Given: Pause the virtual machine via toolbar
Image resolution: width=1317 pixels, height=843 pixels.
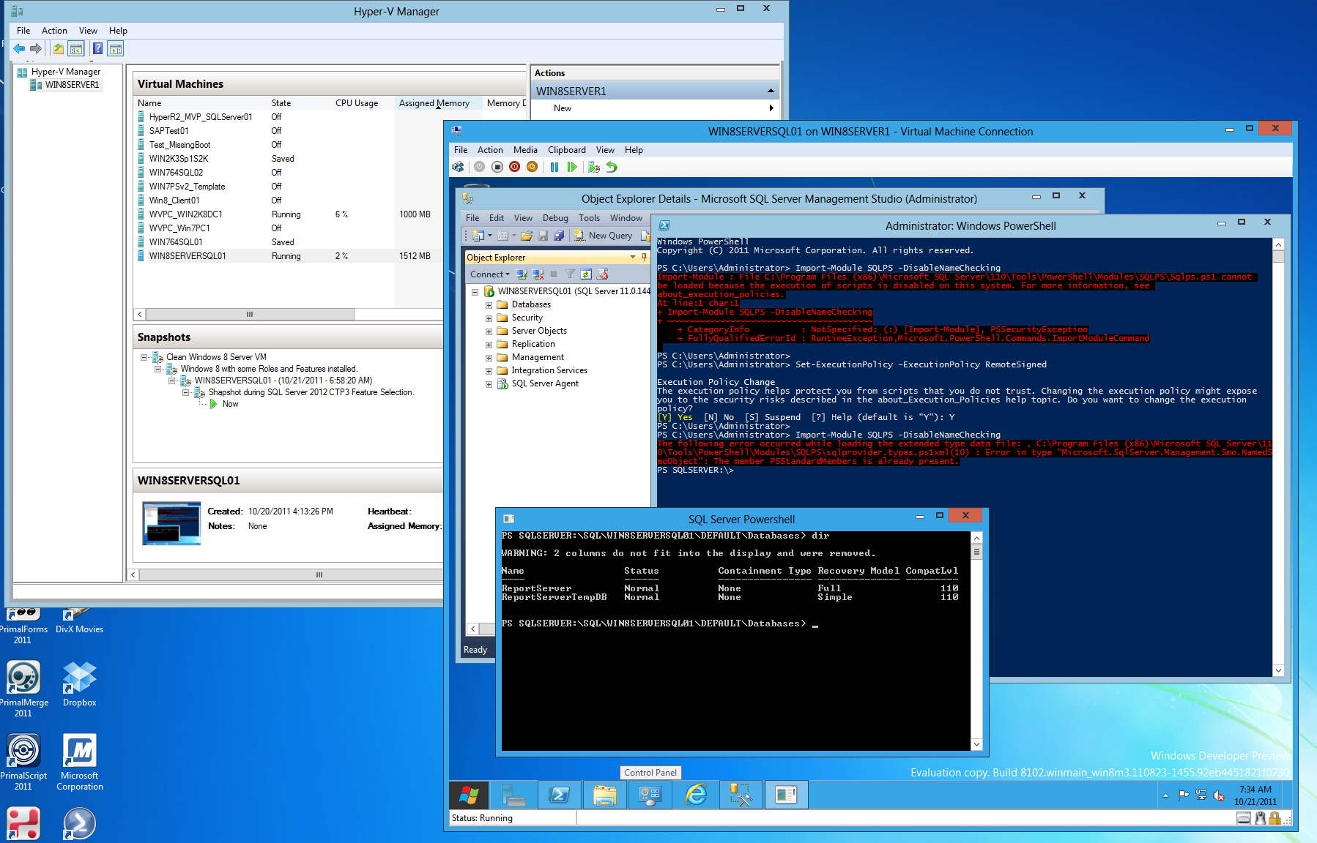Looking at the screenshot, I should [x=554, y=167].
